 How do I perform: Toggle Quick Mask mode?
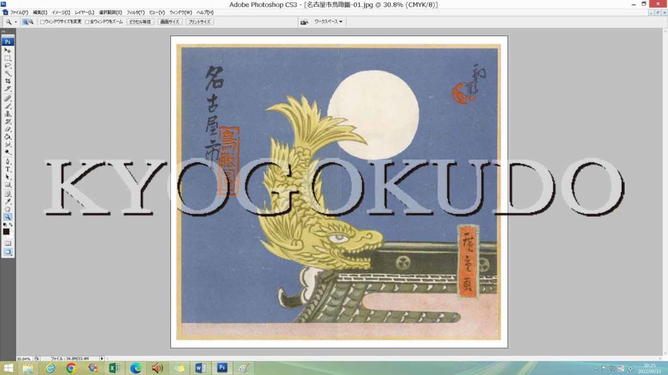[x=8, y=243]
